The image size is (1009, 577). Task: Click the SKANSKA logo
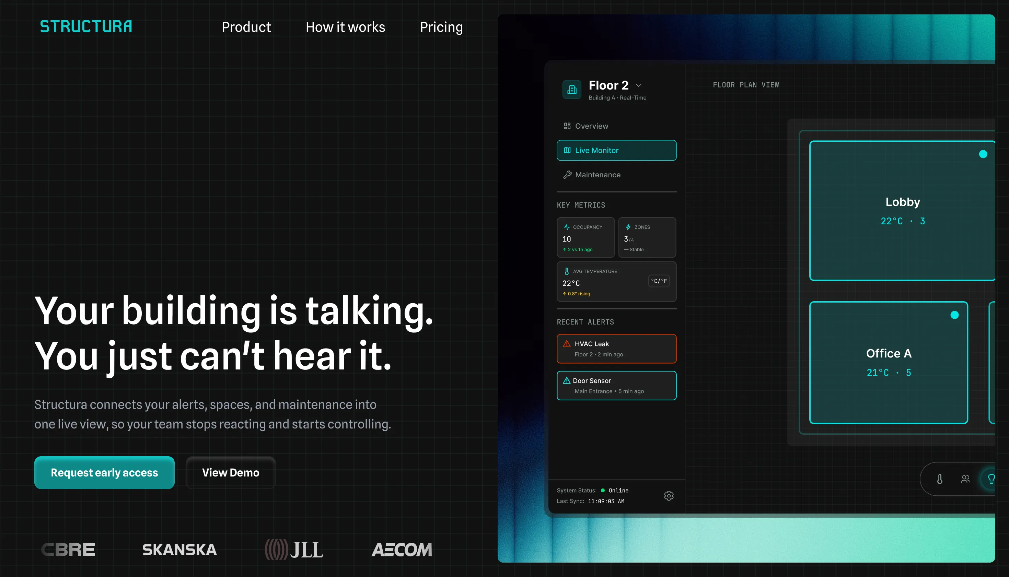[x=179, y=550]
